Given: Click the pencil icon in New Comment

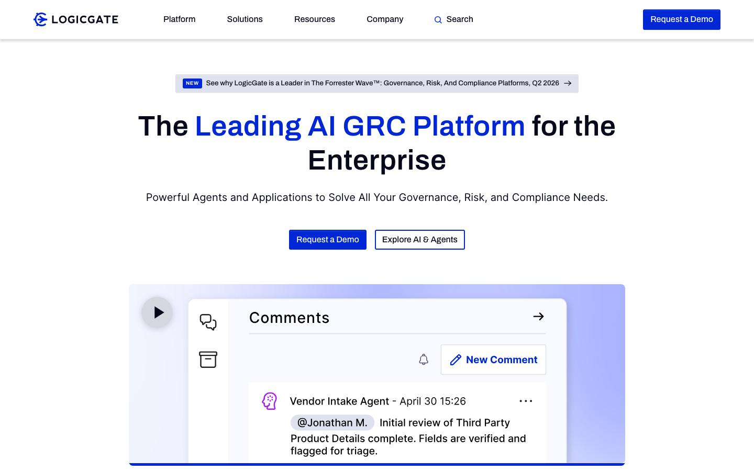Looking at the screenshot, I should coord(456,360).
